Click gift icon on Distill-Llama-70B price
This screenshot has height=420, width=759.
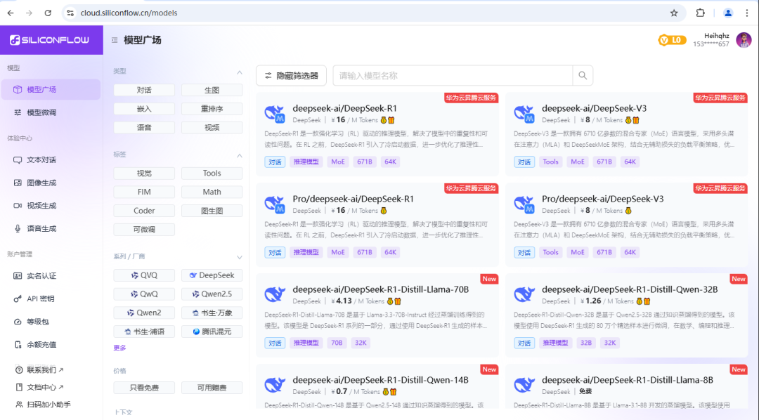(397, 301)
